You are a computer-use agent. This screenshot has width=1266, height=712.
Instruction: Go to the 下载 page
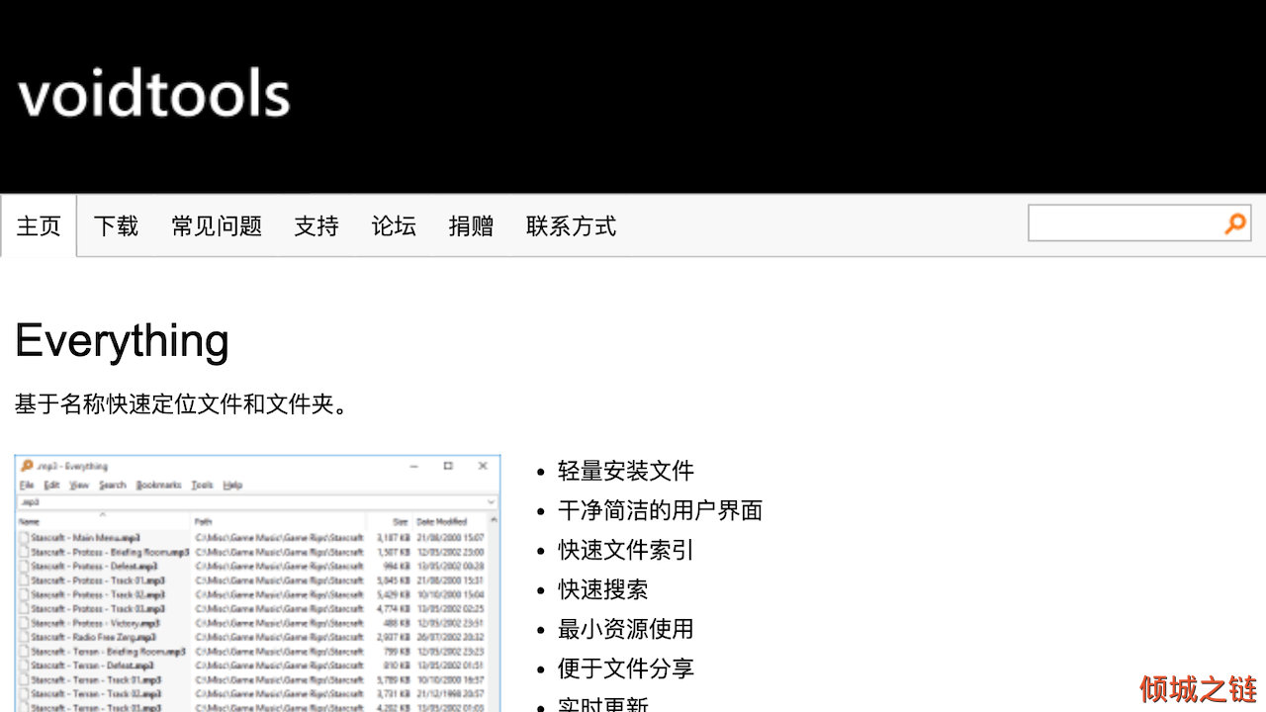coord(116,225)
